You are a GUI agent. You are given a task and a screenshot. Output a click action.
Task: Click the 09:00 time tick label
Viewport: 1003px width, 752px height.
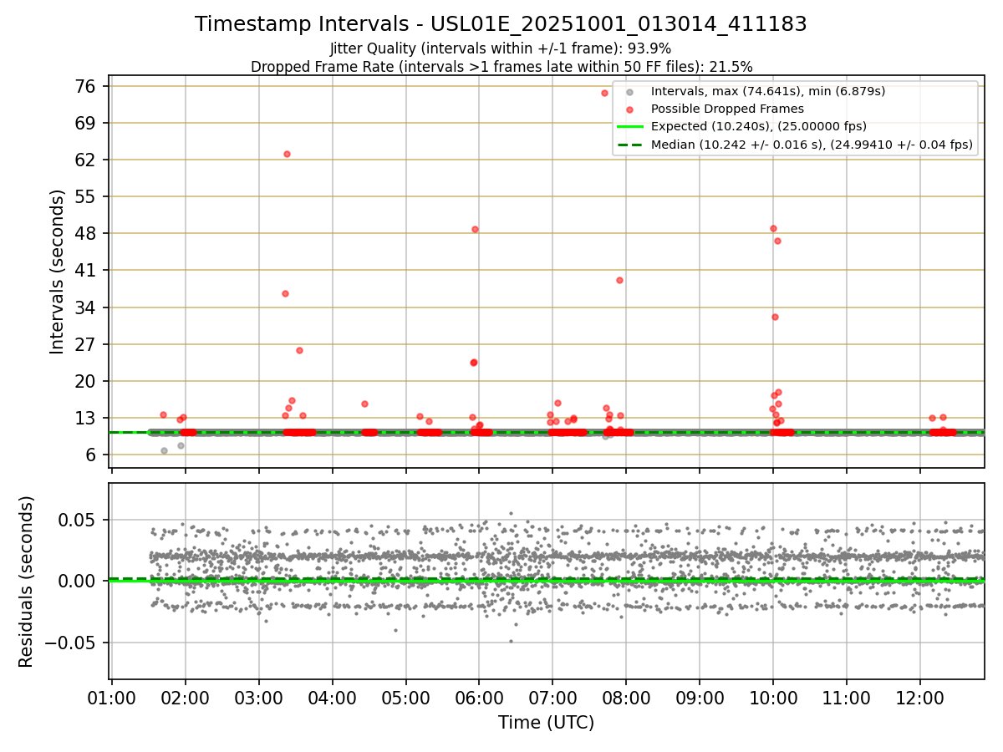click(x=700, y=697)
